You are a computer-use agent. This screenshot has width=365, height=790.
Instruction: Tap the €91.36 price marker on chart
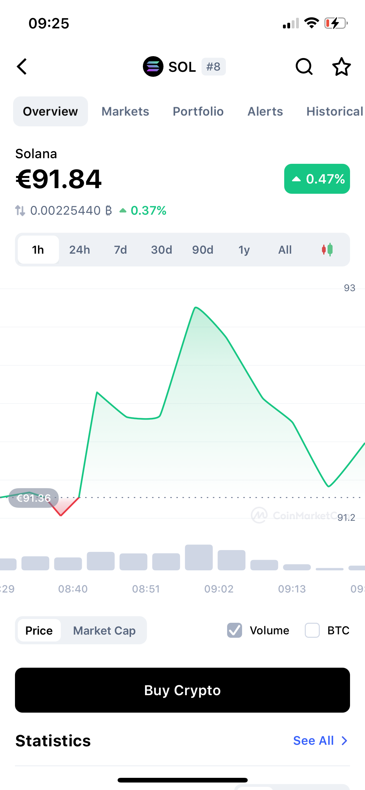[33, 498]
